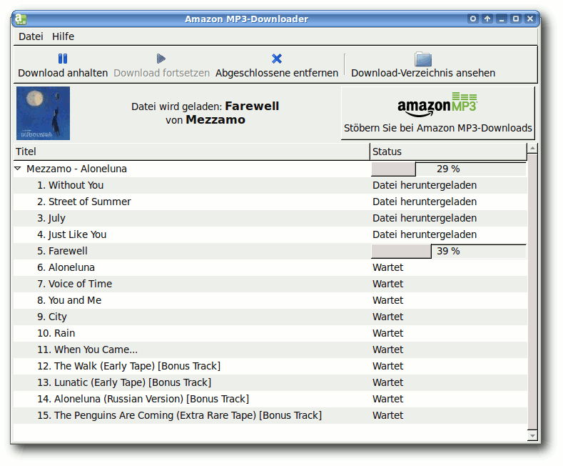Click the amazonMP3 logo
The image size is (563, 466).
click(437, 104)
